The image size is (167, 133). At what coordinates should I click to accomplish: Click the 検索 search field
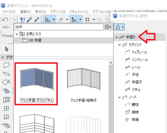pos(59,27)
